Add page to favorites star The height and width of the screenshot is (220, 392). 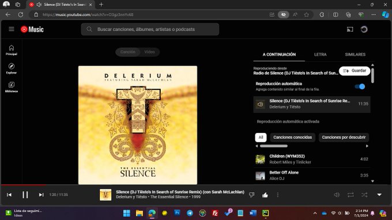307,15
